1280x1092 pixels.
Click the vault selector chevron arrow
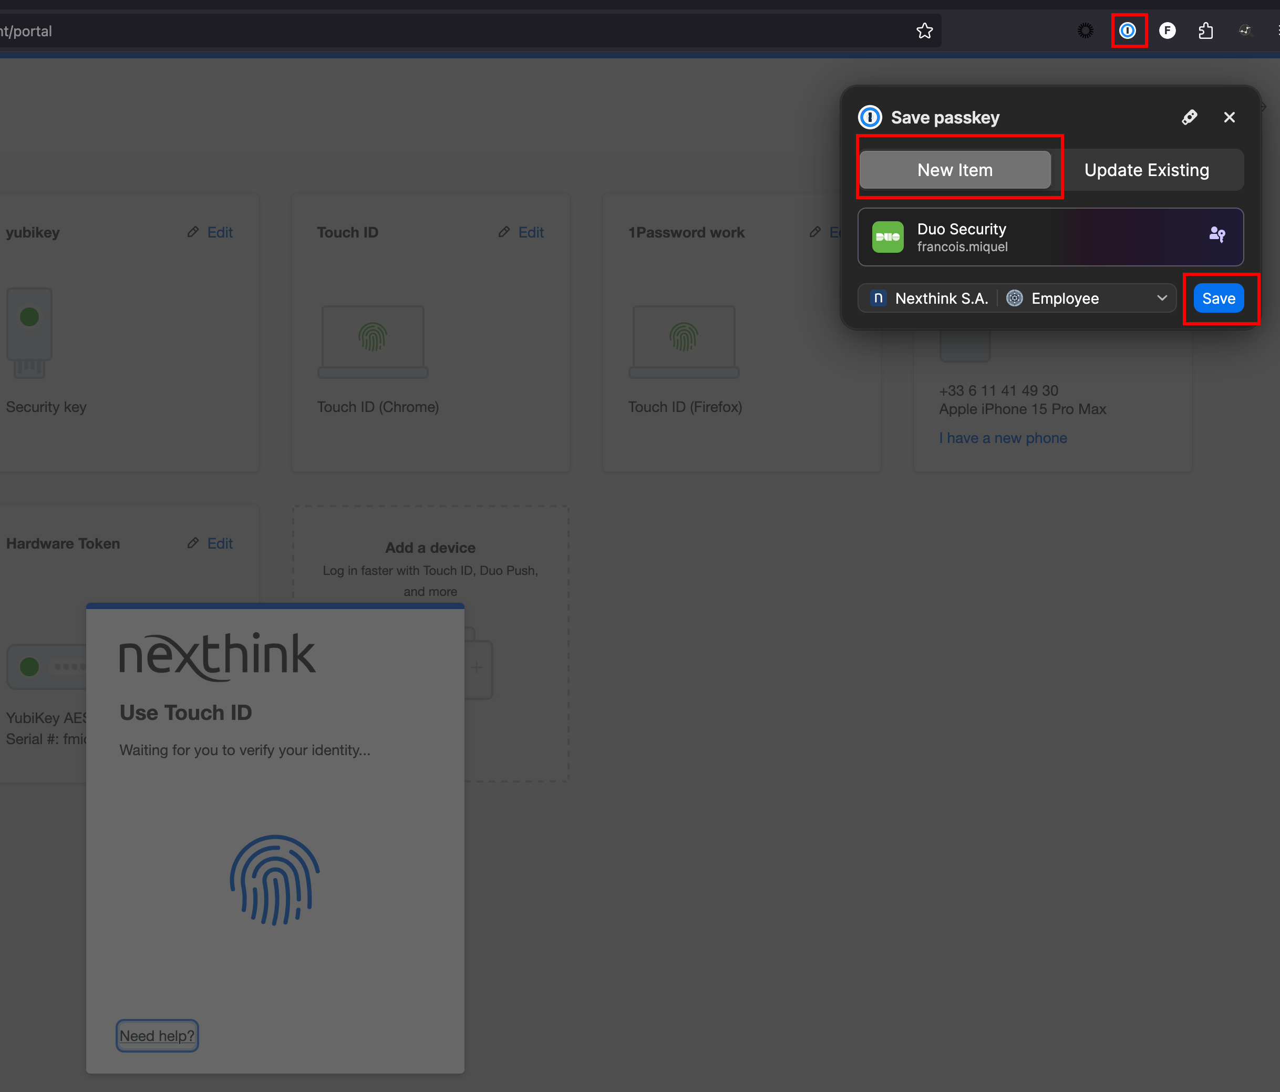click(1161, 298)
